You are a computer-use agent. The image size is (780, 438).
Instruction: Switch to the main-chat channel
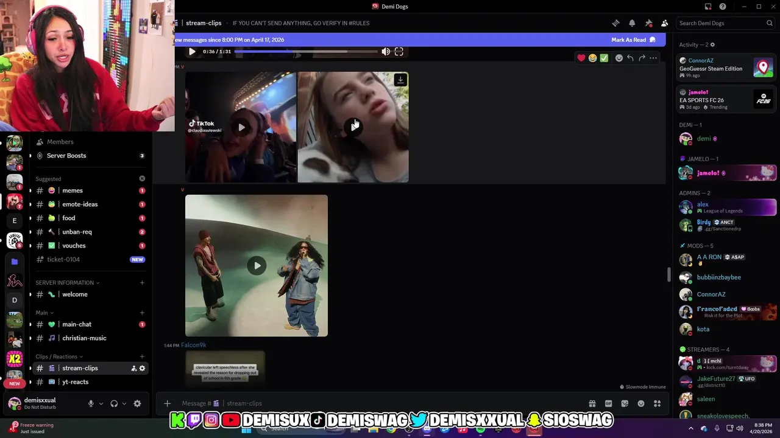(89, 324)
